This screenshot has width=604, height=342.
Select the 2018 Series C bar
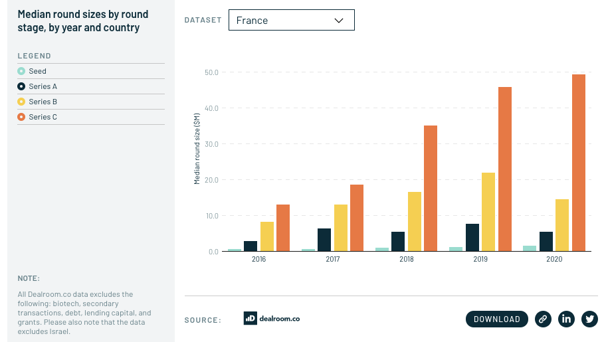[431, 189]
